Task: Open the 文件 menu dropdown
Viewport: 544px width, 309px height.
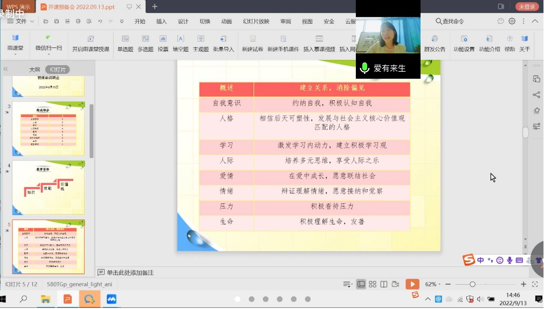Action: click(22, 21)
